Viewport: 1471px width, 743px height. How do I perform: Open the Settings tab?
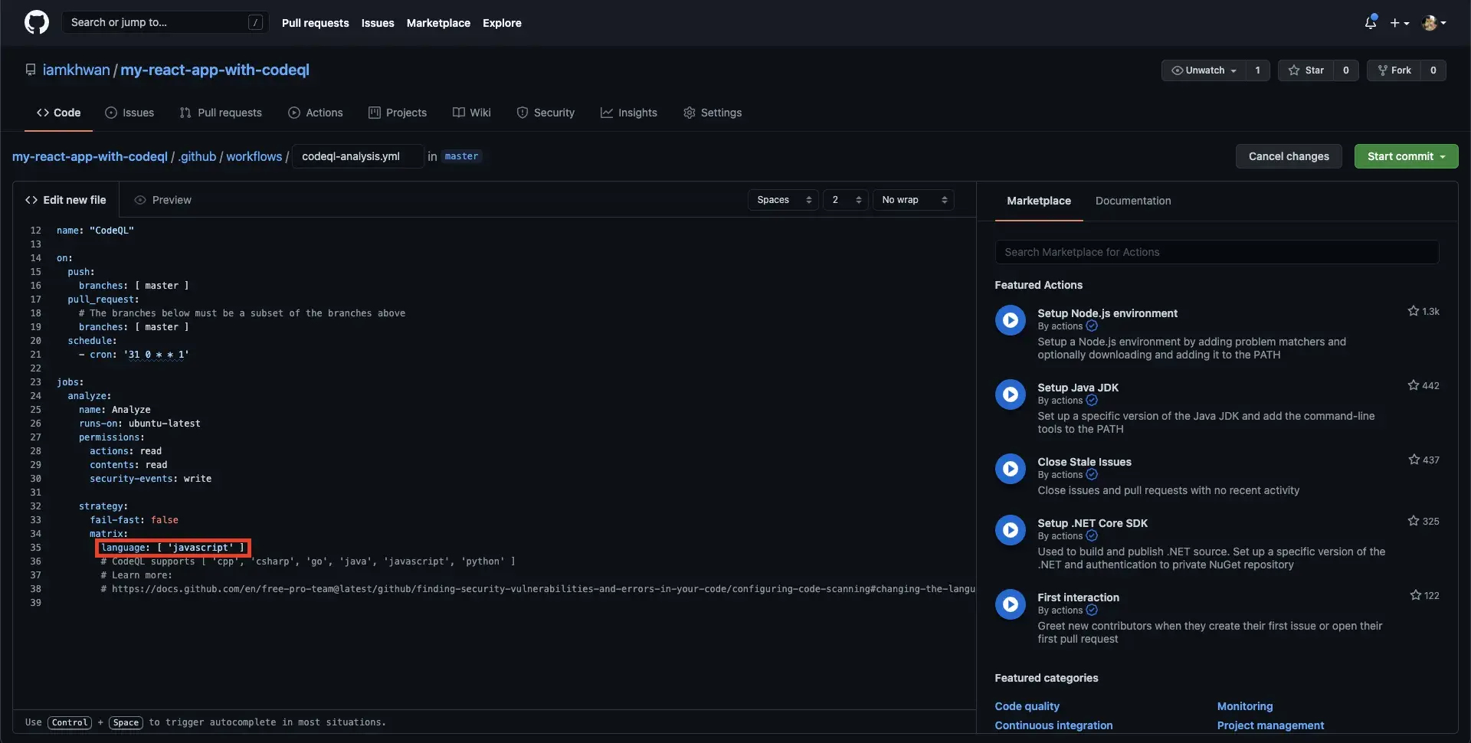(x=713, y=113)
